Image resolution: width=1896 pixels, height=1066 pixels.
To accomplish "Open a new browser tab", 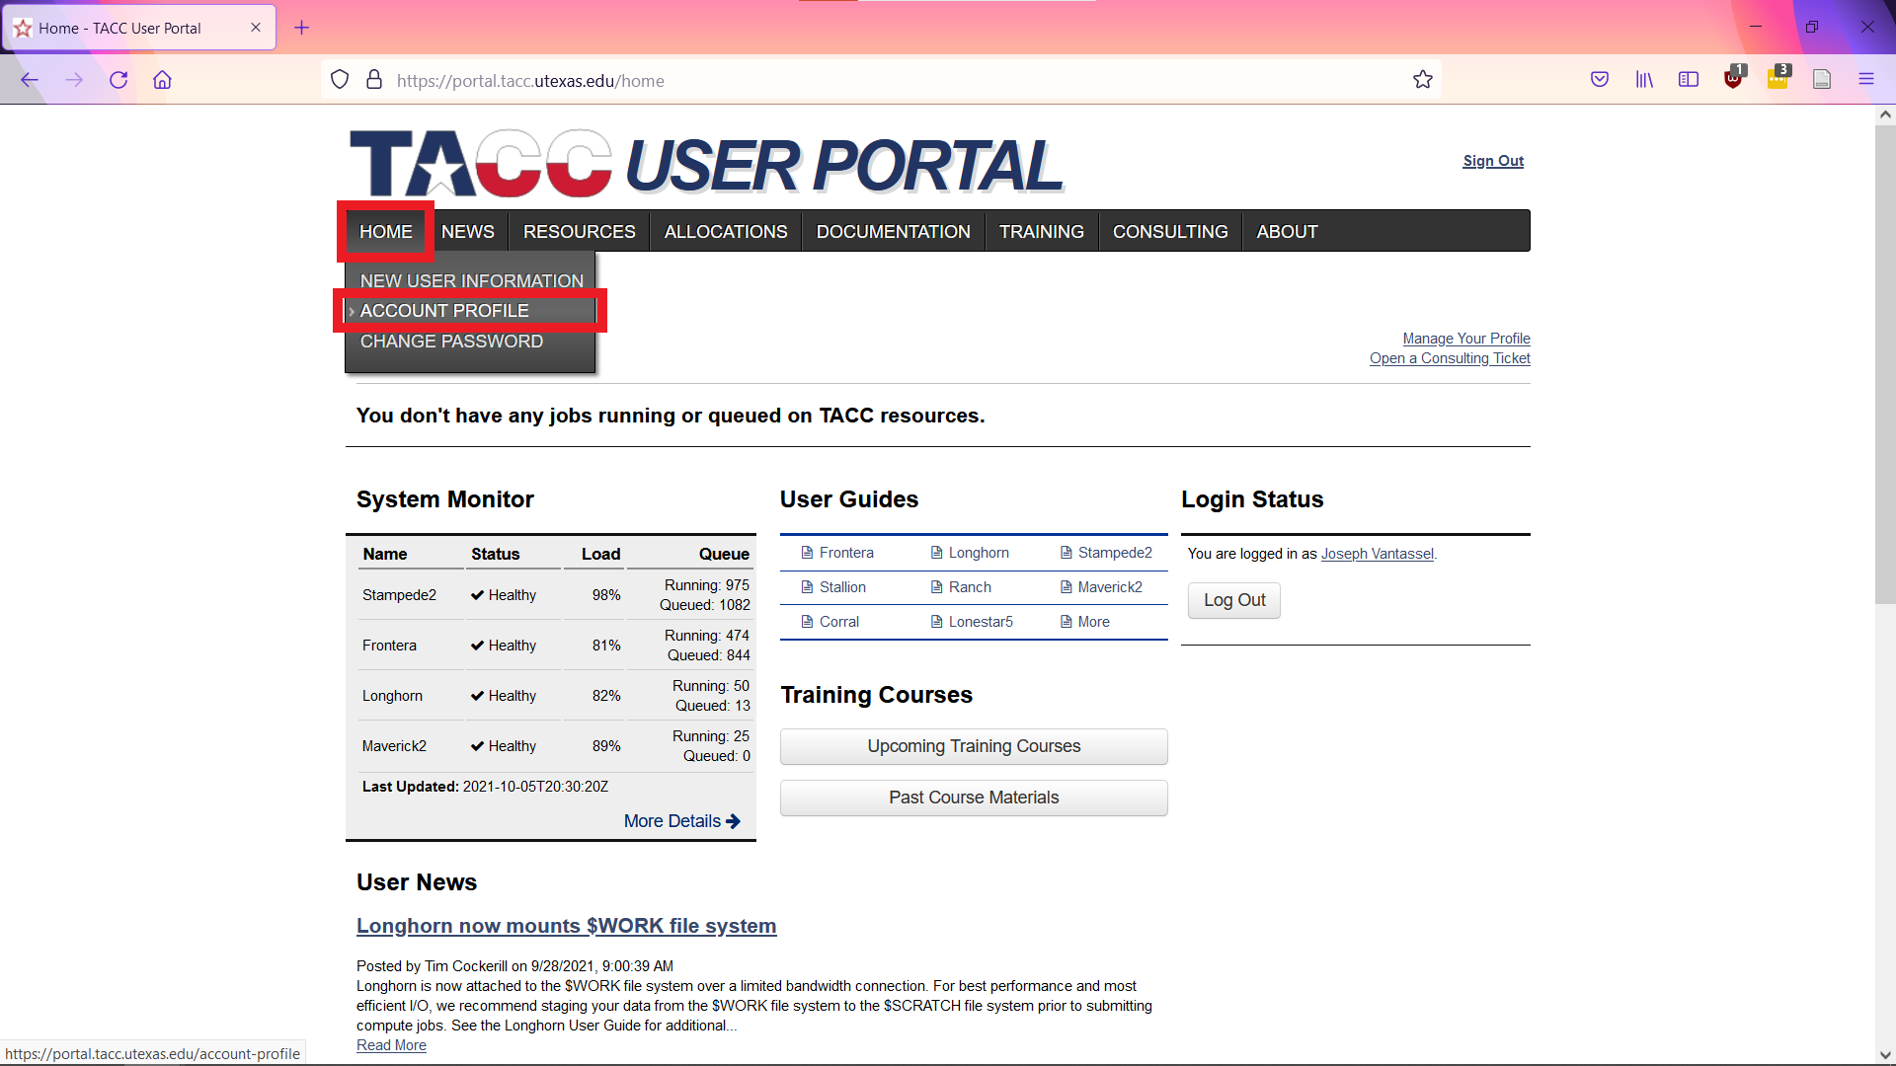I will click(x=302, y=28).
